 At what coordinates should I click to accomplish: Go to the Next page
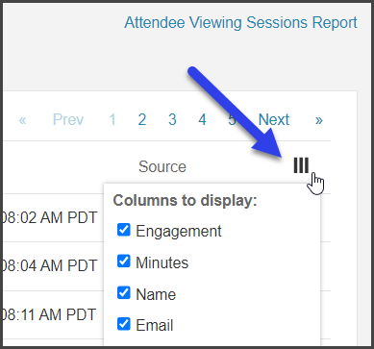274,120
